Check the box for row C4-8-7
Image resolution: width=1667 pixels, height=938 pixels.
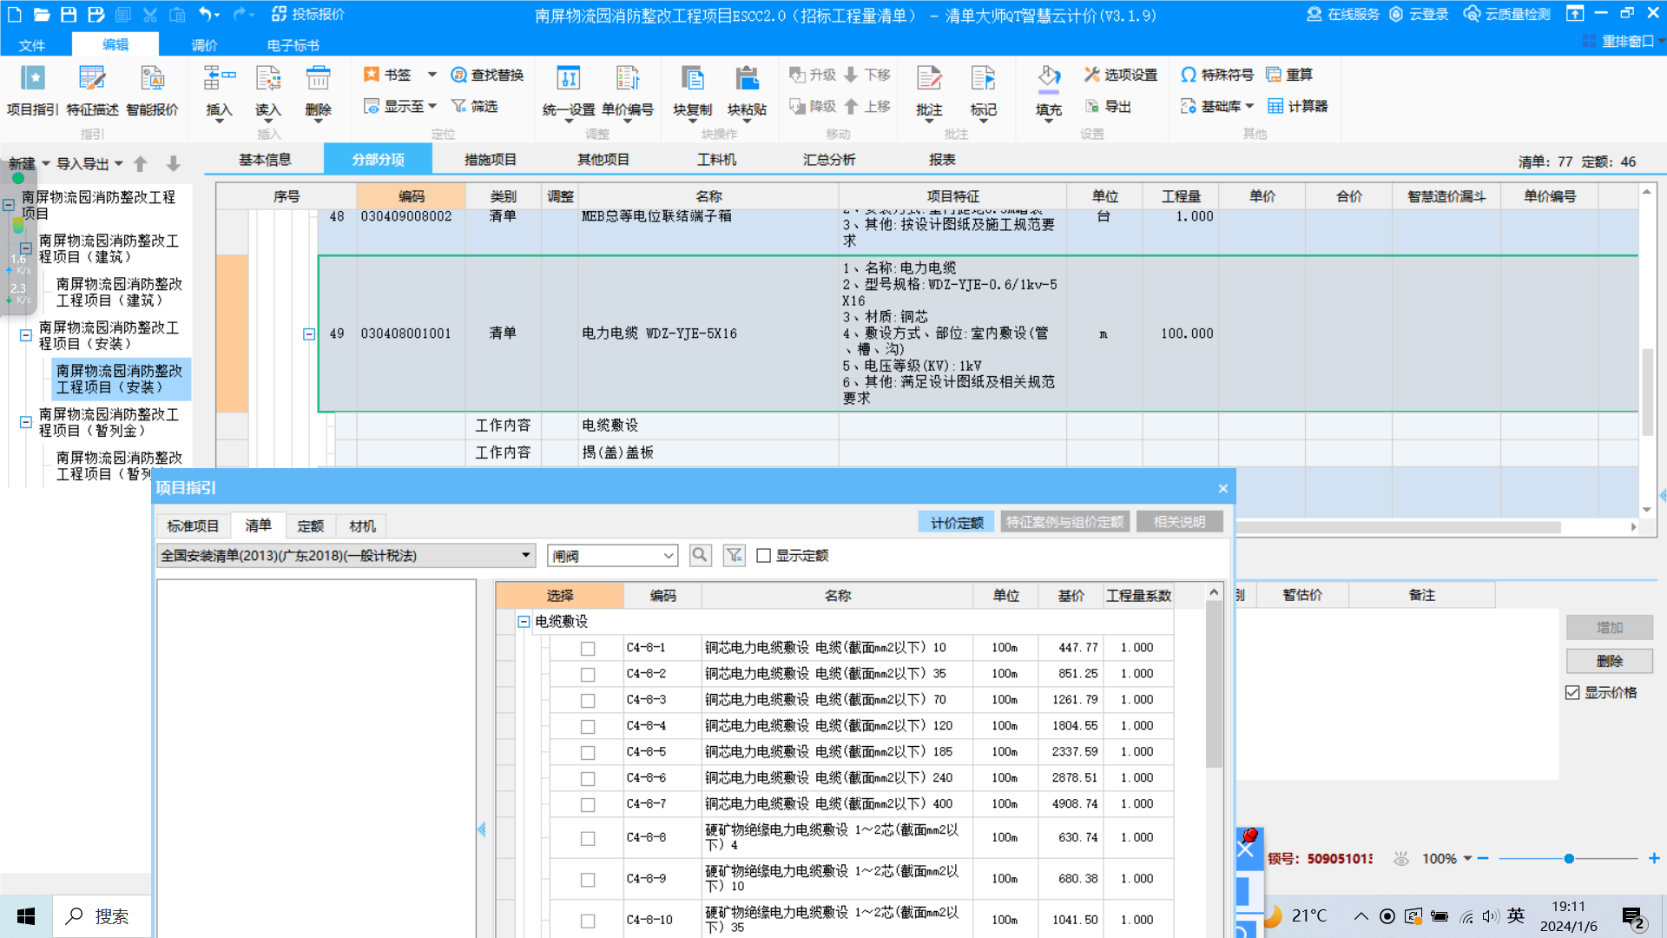[588, 804]
